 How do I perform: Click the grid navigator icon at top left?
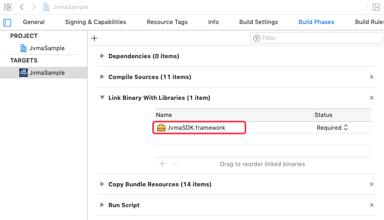(x=8, y=7)
